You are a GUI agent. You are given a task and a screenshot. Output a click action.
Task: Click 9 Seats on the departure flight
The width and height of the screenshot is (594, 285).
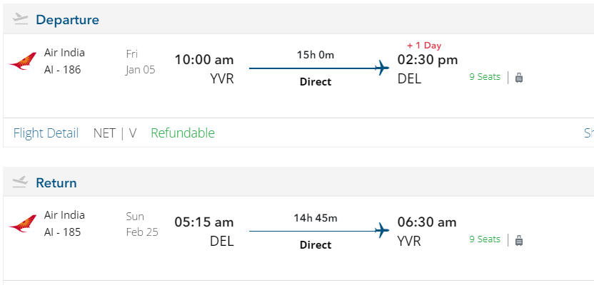(485, 77)
